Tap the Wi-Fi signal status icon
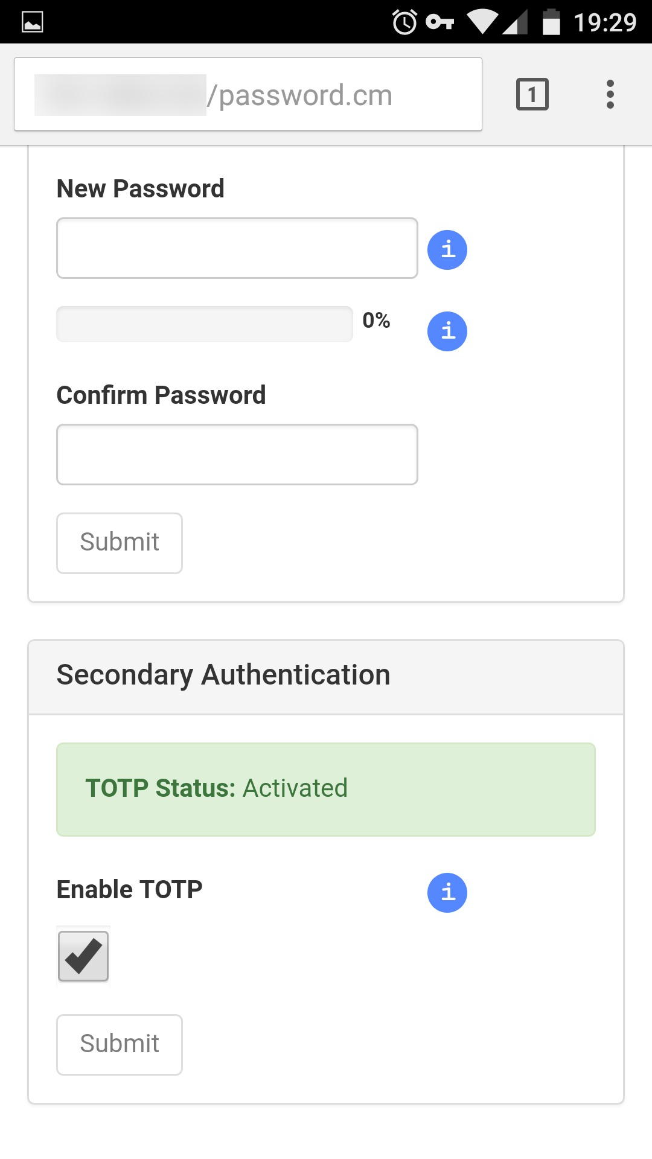 [x=482, y=22]
